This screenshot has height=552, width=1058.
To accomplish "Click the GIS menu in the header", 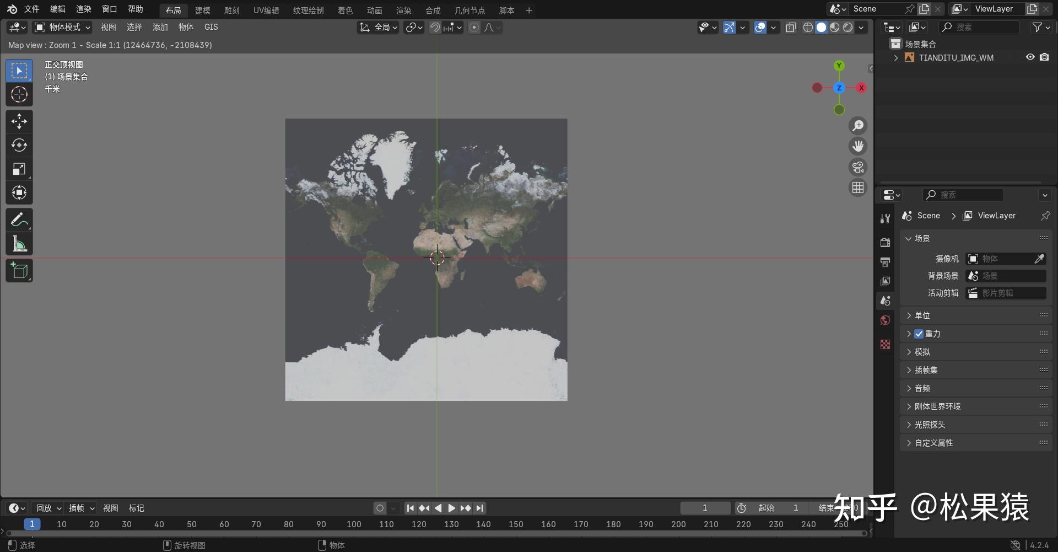I will (211, 26).
